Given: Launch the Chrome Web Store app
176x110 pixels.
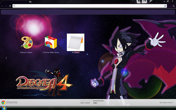Looking at the screenshot, I should click(51, 42).
